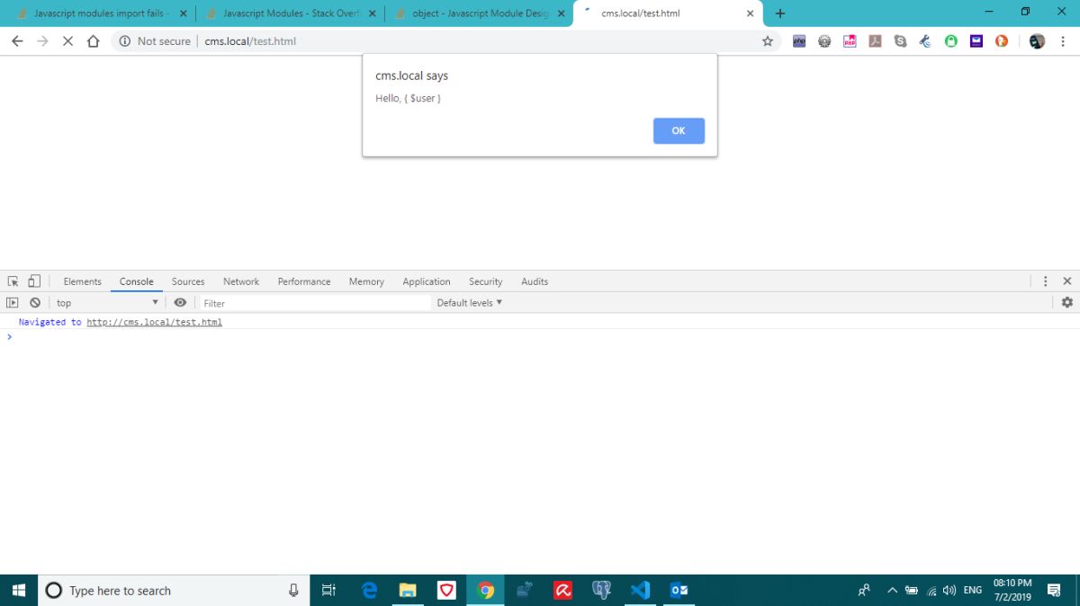Open Visual Studio Code from taskbar

click(x=640, y=590)
